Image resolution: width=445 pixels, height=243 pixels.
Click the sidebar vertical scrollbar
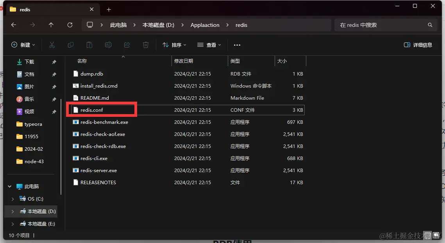pos(61,147)
